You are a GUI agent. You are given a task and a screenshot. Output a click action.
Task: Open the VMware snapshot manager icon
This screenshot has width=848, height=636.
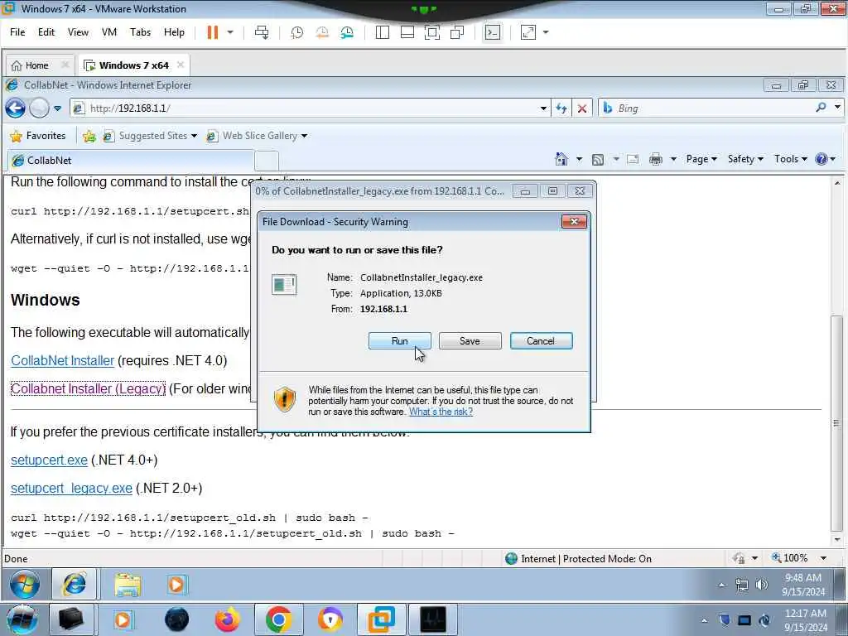click(x=347, y=32)
